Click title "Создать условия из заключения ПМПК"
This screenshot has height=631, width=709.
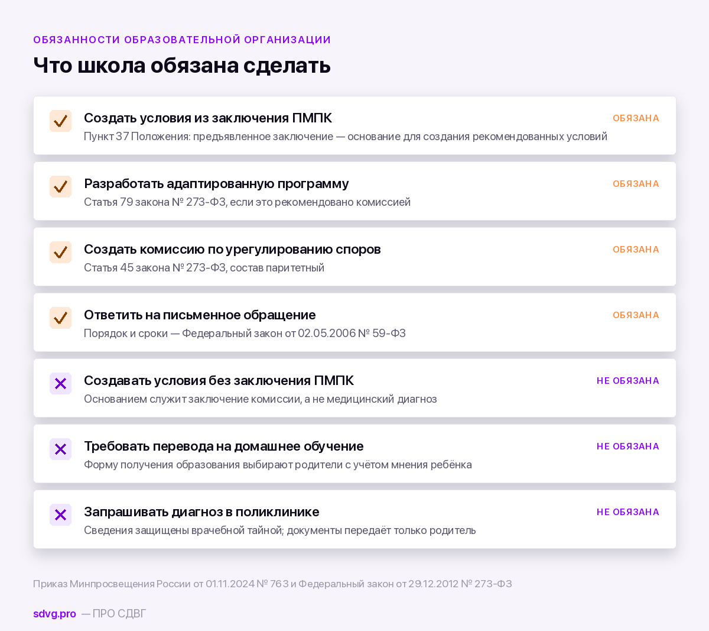click(208, 118)
